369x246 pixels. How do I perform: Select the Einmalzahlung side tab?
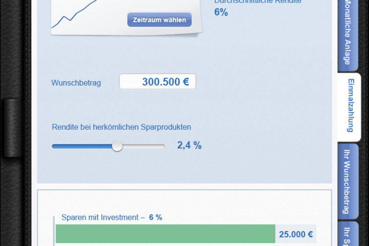click(x=349, y=107)
